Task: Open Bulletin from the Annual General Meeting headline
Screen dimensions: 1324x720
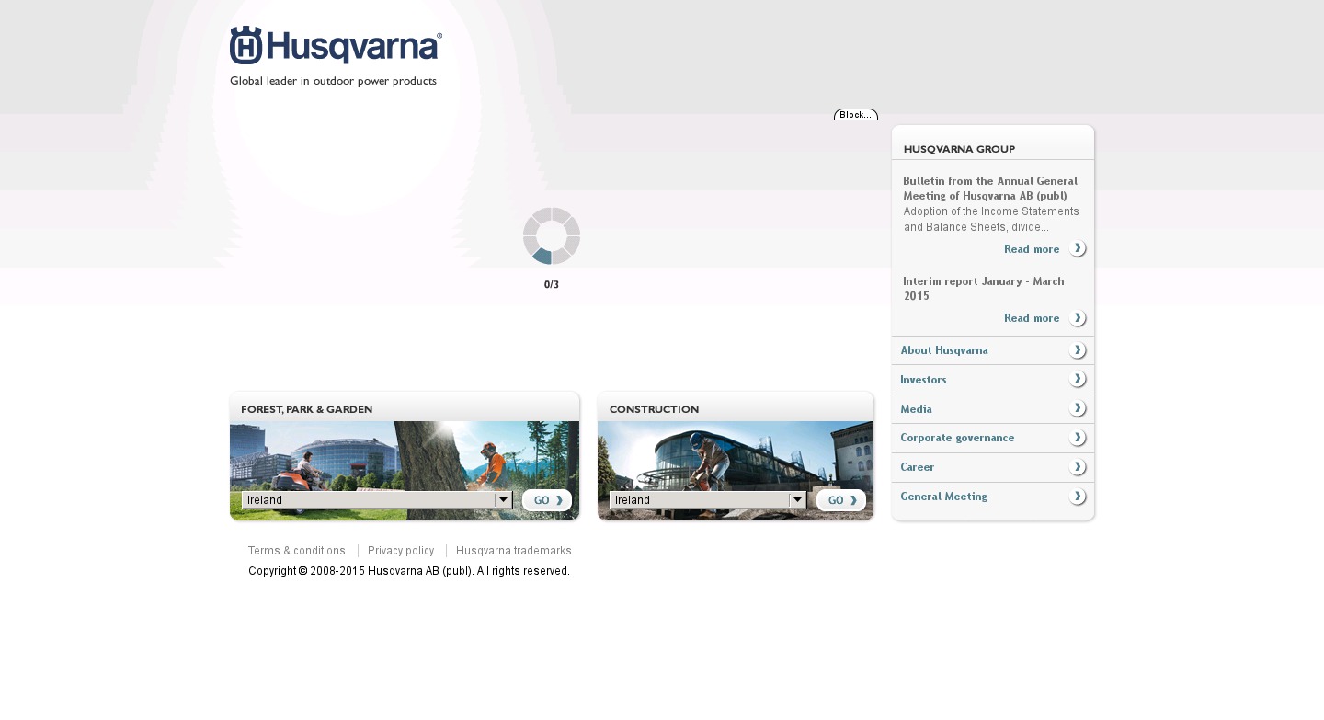Action: pos(989,189)
